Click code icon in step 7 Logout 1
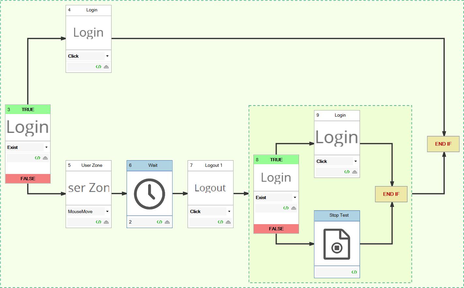The height and width of the screenshot is (288, 464). pyautogui.click(x=220, y=222)
